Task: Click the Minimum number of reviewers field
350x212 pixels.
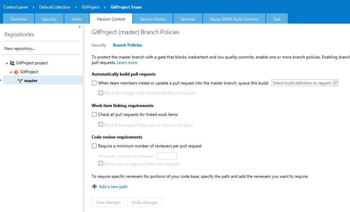Action: 167,156
